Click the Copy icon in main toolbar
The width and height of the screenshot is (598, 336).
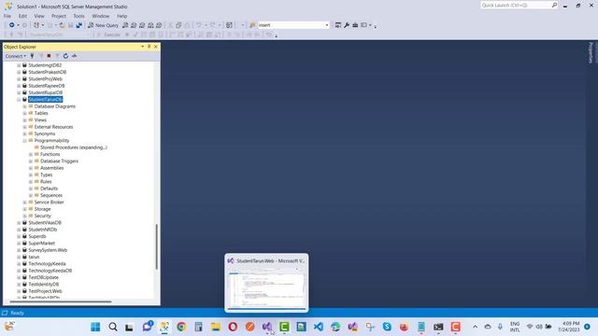point(178,25)
